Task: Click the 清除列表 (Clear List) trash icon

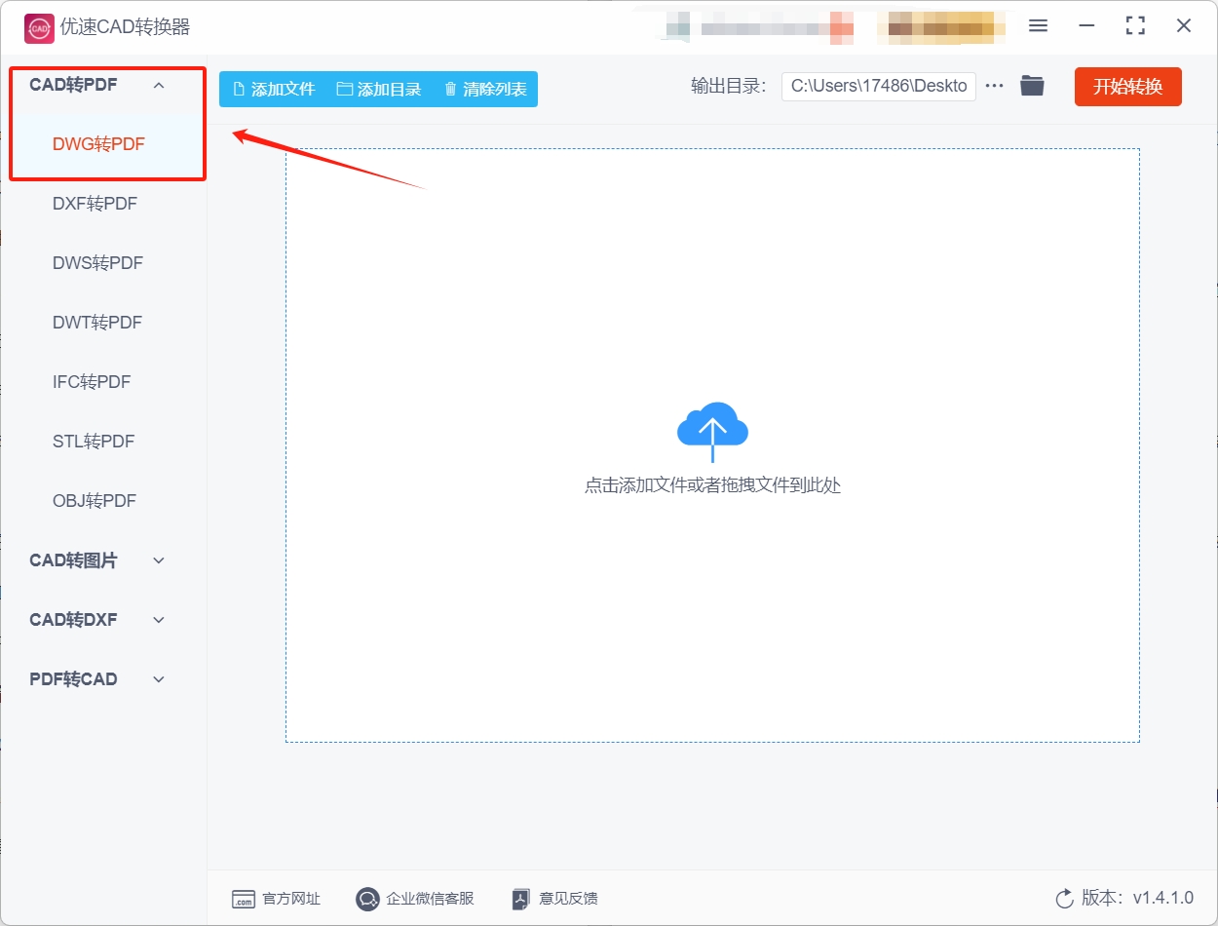Action: point(449,88)
